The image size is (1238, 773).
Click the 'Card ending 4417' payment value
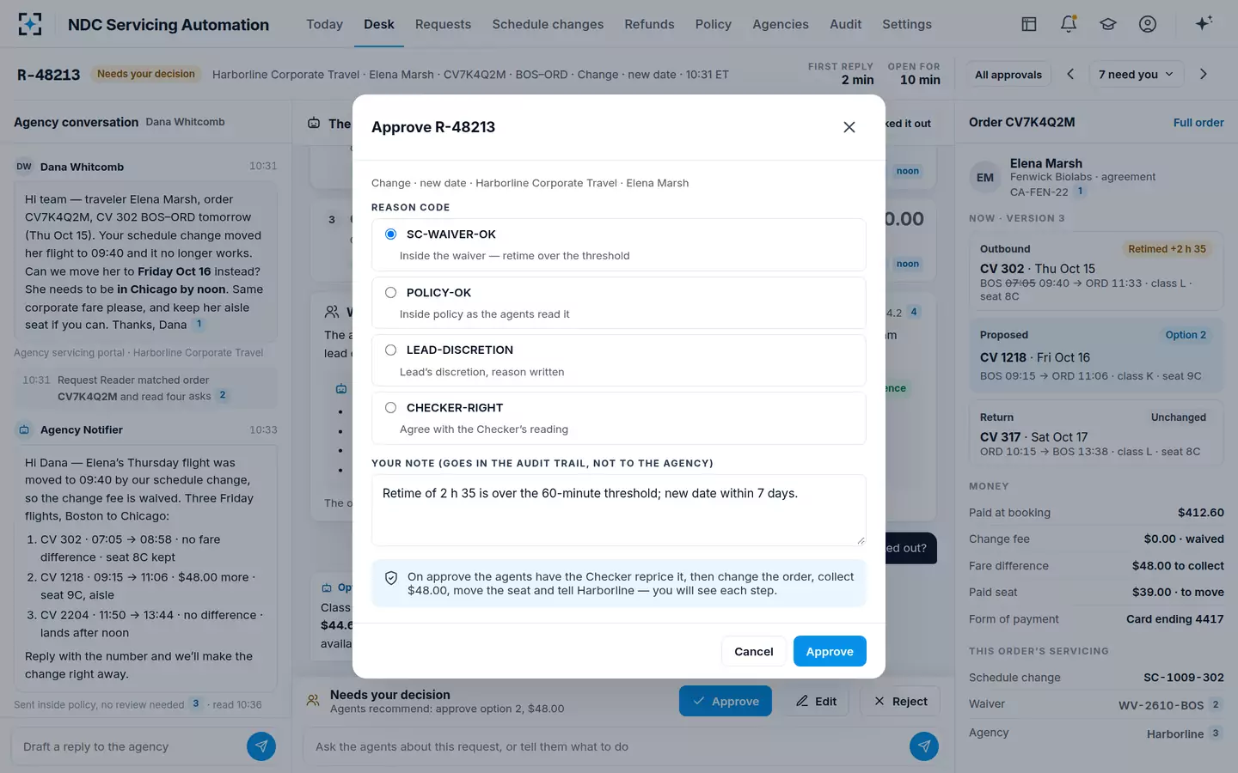point(1175,619)
